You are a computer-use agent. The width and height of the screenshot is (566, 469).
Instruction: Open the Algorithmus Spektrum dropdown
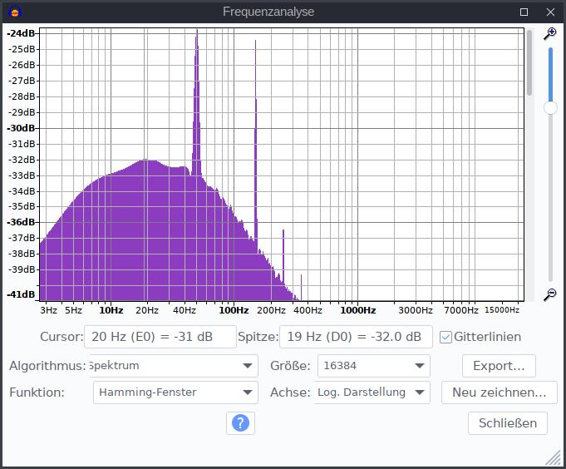(174, 366)
